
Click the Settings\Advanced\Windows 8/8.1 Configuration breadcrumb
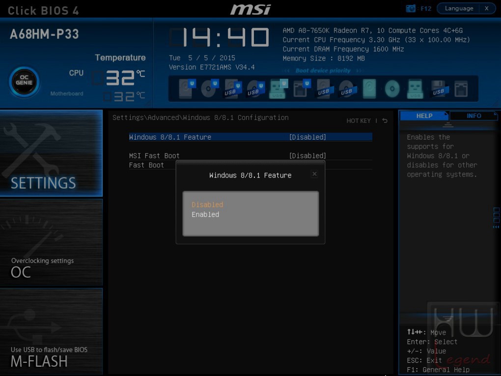200,117
